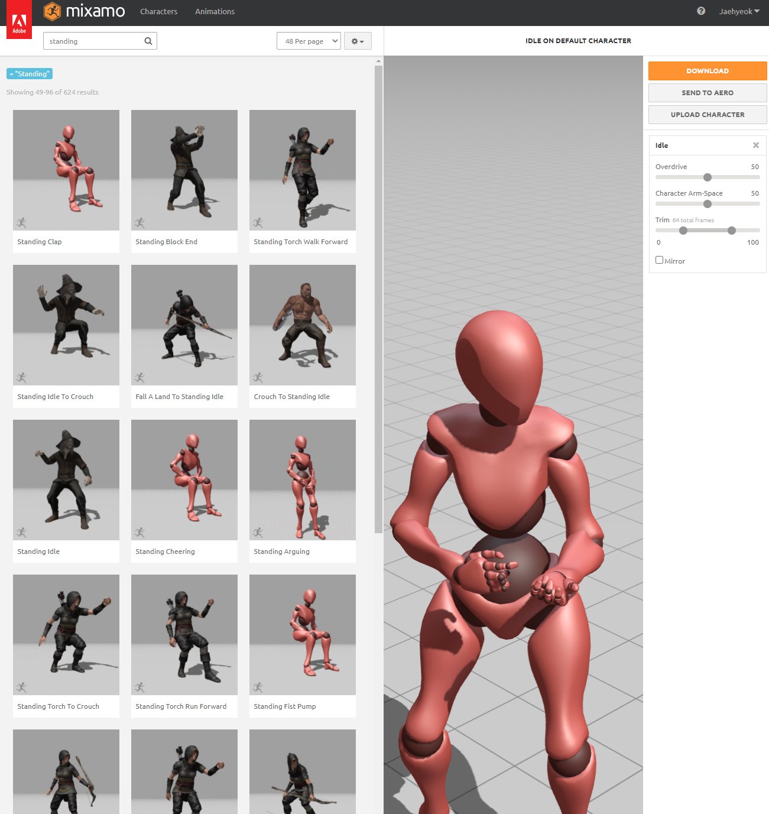Click the UPLOAD CHARACTER button
The height and width of the screenshot is (814, 769).
click(708, 115)
